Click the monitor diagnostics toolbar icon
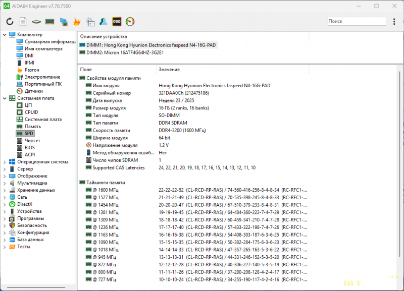Screen dimensions: 404x291 (x=63, y=22)
